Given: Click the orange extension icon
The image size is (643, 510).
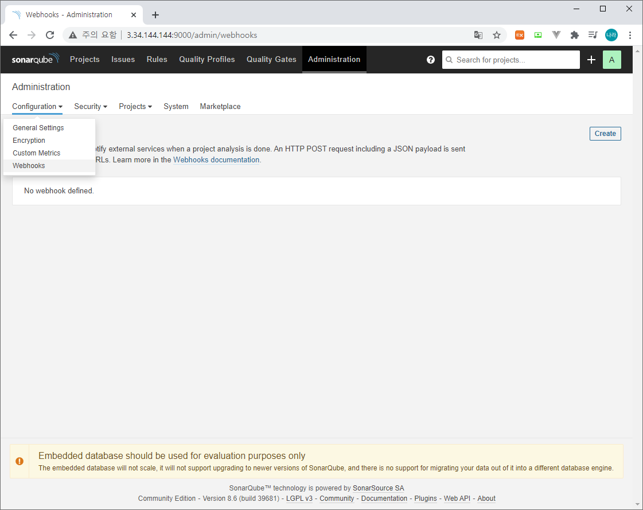Looking at the screenshot, I should [520, 35].
